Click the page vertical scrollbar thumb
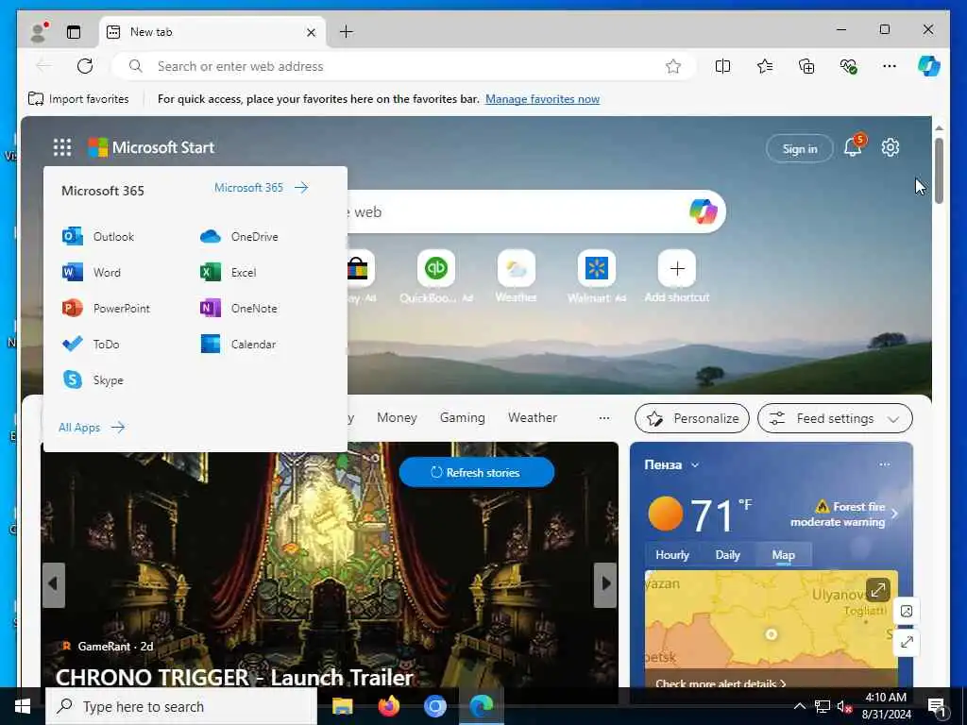Viewport: 967px width, 725px height. point(939,170)
